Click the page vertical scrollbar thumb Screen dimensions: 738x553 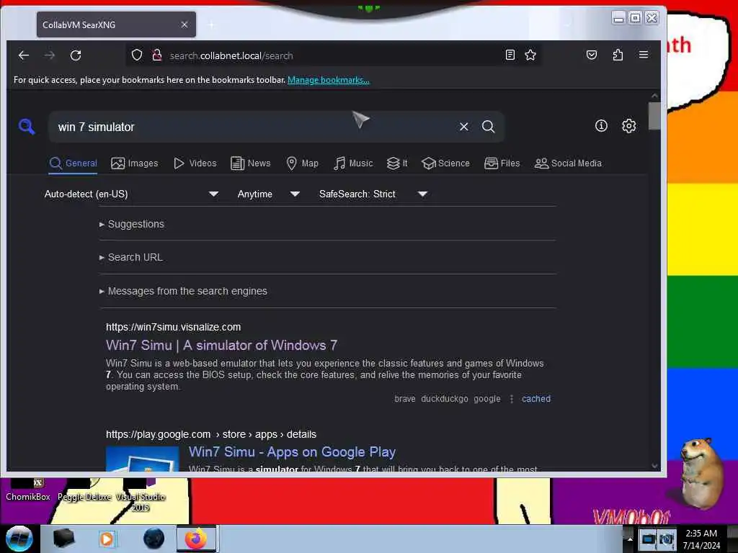click(x=654, y=116)
